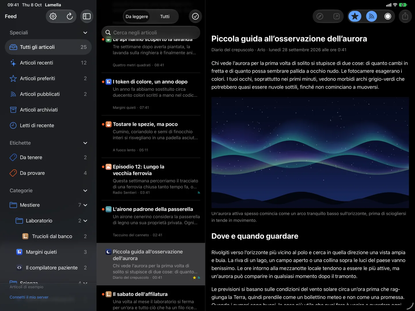Collapse the Laboratorio folder chevron
The image size is (415, 311).
point(85,221)
